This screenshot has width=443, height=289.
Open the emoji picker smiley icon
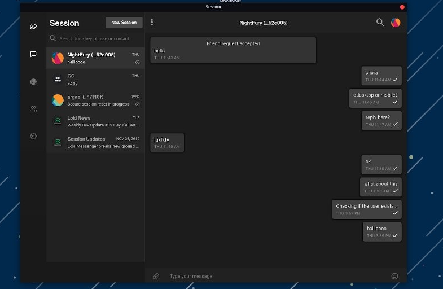394,276
